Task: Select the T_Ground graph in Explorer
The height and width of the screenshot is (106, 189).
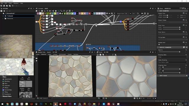Action: pyautogui.click(x=19, y=16)
